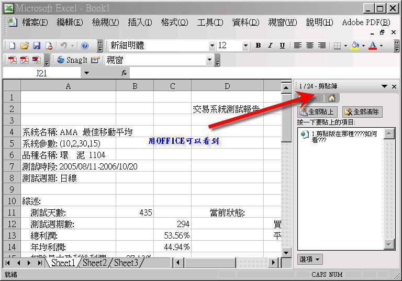This screenshot has width=402, height=281.
Task: Click vertical scrollbar up arrow in sheet
Action: click(x=286, y=88)
